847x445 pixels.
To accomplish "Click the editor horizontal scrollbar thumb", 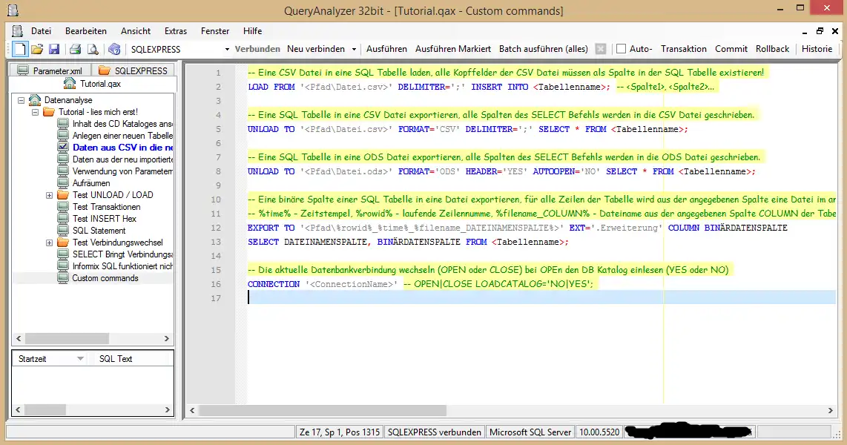I will (x=323, y=410).
